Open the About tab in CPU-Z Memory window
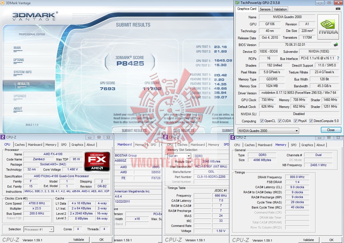The height and width of the screenshot is (243, 344). (321, 145)
